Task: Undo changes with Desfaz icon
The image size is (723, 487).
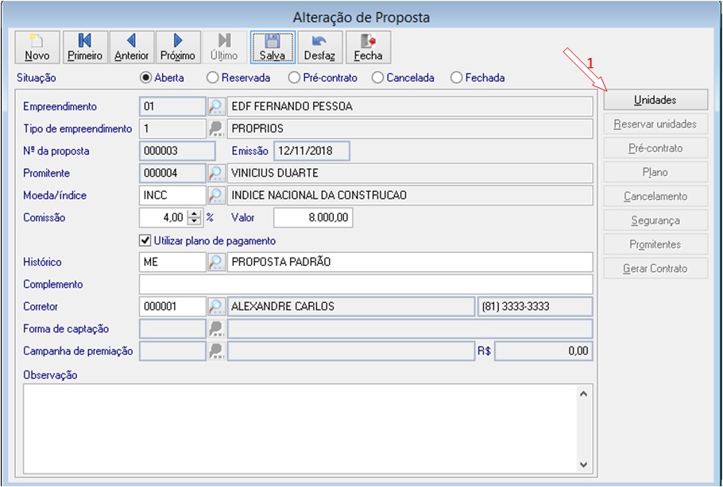Action: [x=319, y=48]
